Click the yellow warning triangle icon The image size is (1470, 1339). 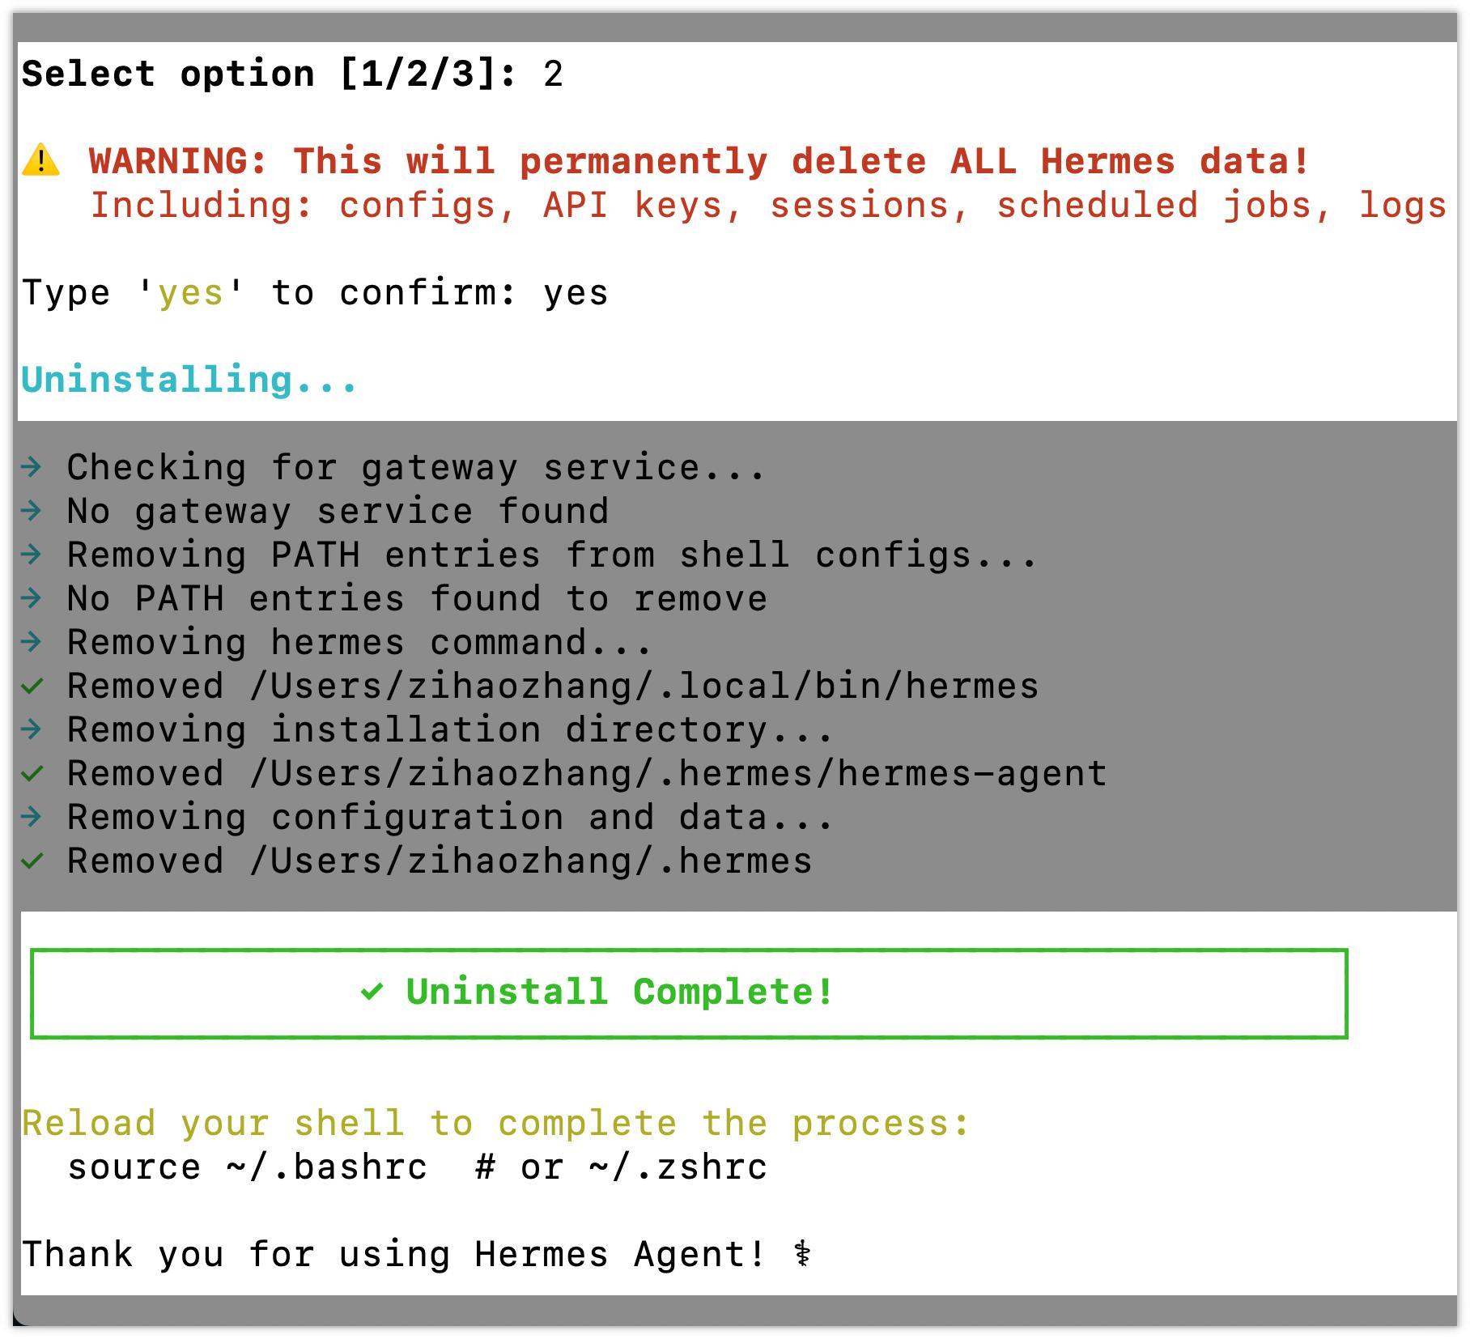(40, 160)
